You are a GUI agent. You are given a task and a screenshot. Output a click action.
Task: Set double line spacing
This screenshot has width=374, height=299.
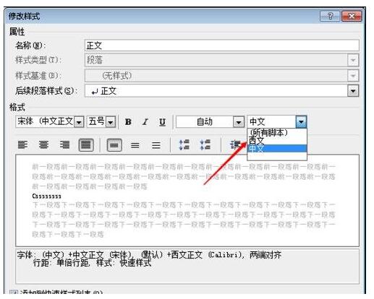coord(156,145)
